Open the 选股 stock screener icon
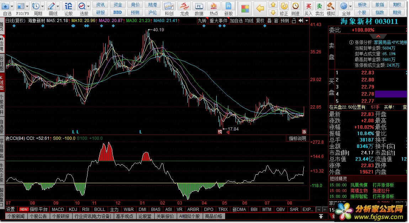The height and width of the screenshot is (223, 409). click(82, 6)
